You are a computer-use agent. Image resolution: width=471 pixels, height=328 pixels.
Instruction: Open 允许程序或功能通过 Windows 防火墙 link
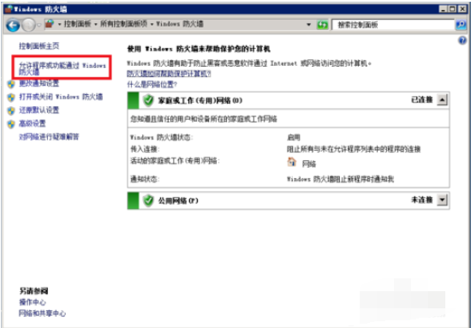[63, 69]
